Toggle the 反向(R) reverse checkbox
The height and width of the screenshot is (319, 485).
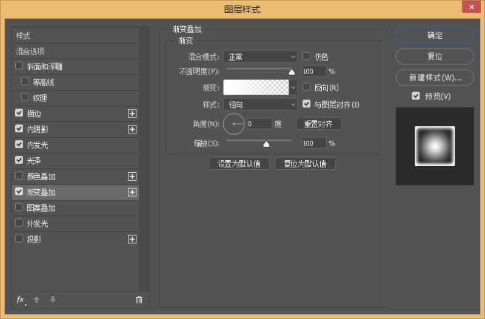click(x=307, y=87)
